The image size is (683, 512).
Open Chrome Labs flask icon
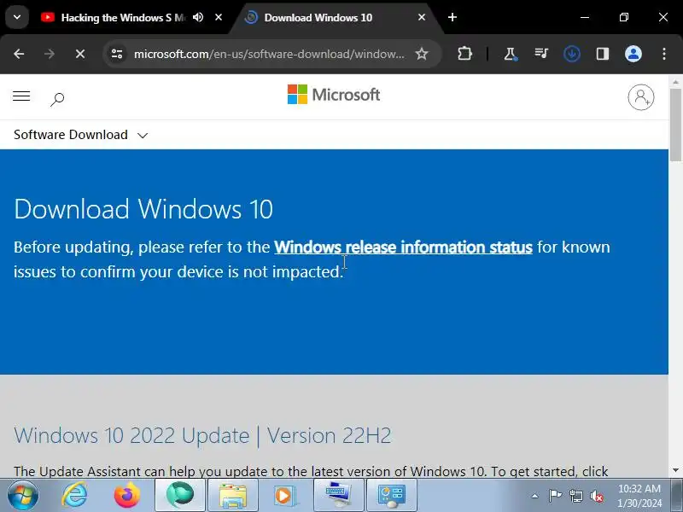(510, 54)
